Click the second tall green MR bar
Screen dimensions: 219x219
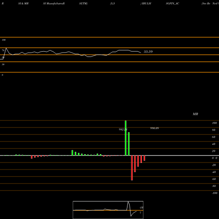click(x=129, y=144)
